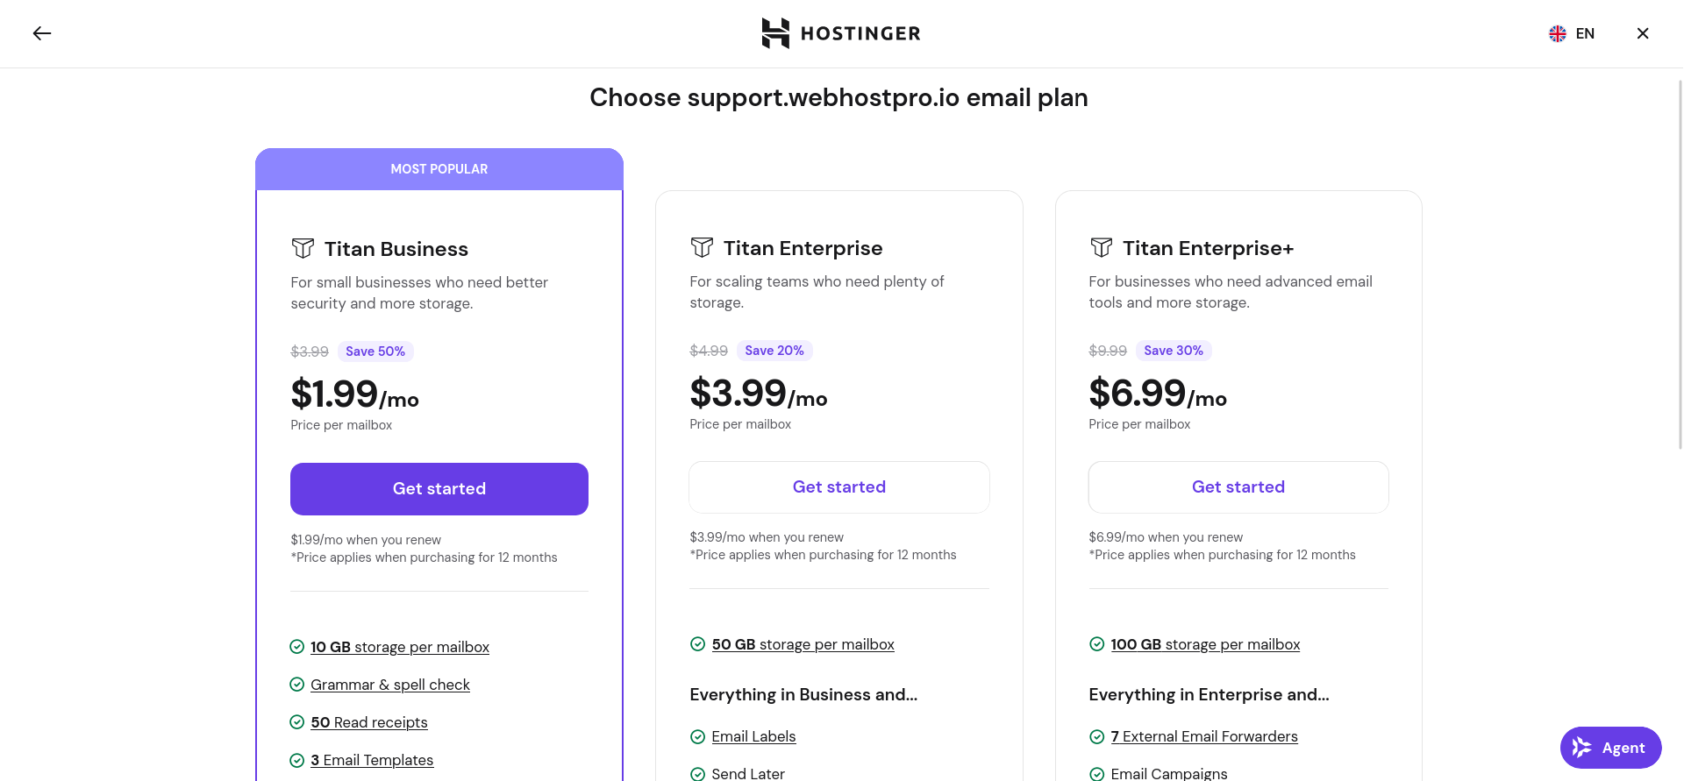The width and height of the screenshot is (1684, 781).
Task: Click the crossed-out $9.99 price
Action: click(x=1108, y=351)
